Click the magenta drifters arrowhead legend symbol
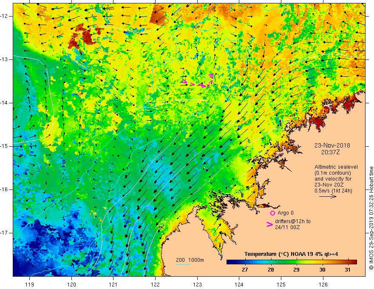 point(270,224)
